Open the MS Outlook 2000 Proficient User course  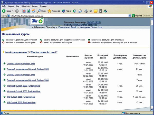21,103
